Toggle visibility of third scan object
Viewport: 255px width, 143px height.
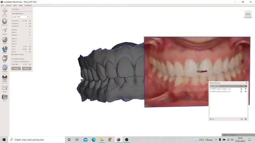click(x=245, y=92)
